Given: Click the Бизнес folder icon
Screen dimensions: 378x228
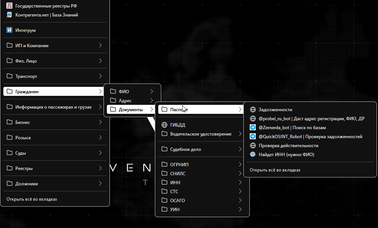Looking at the screenshot, I should 9,122.
